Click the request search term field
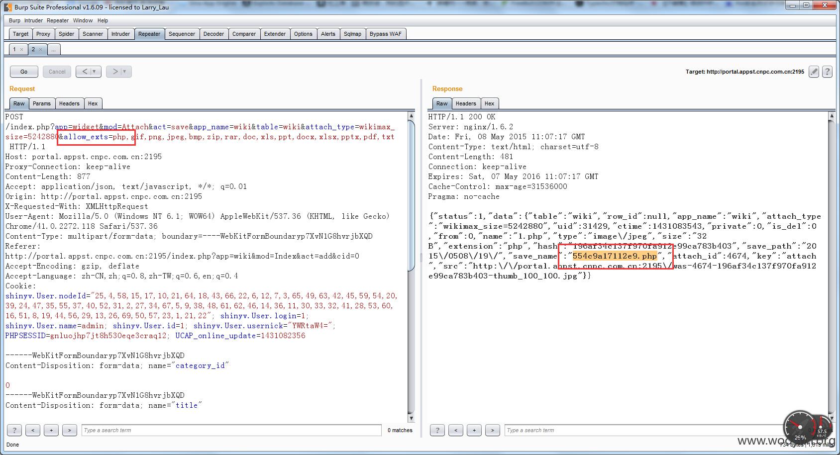The height and width of the screenshot is (455, 840). point(231,430)
